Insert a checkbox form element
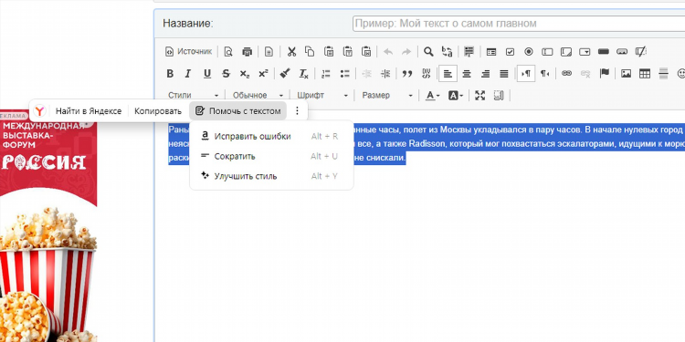This screenshot has height=342, width=685. [510, 51]
